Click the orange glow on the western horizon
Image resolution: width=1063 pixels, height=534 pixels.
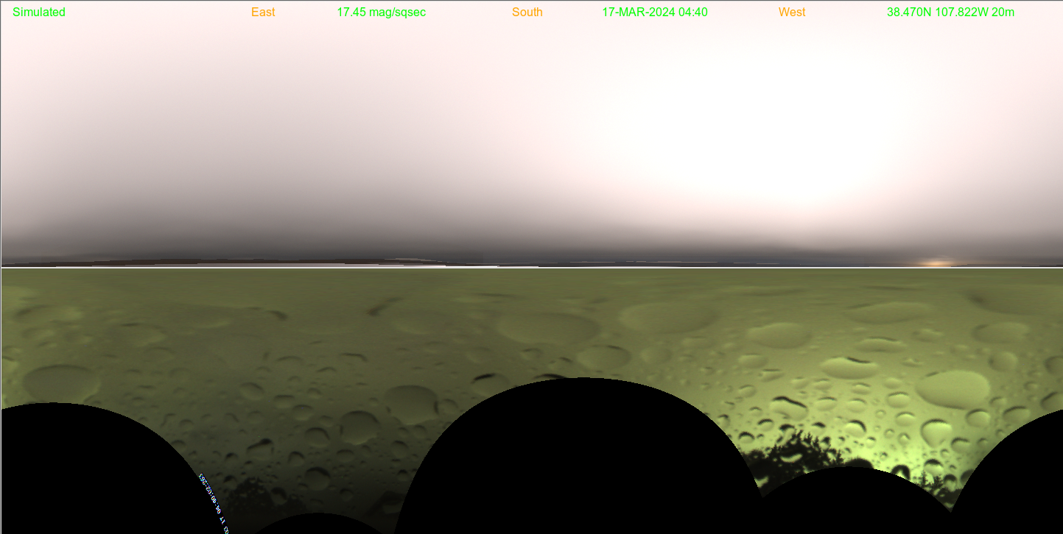coord(937,263)
